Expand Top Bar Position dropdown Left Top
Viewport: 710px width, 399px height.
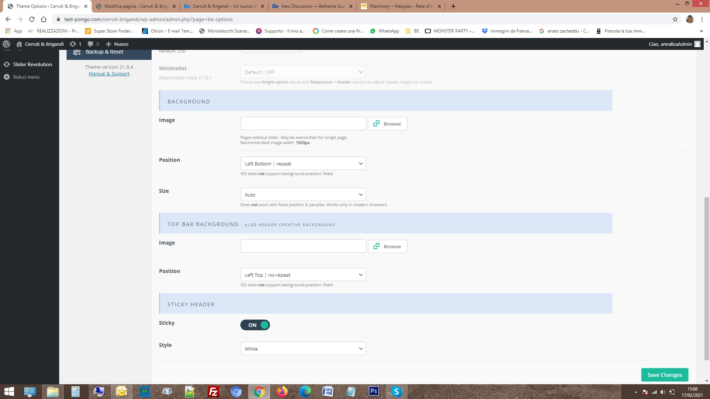point(303,275)
